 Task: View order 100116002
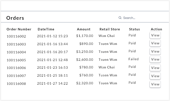coord(155,35)
